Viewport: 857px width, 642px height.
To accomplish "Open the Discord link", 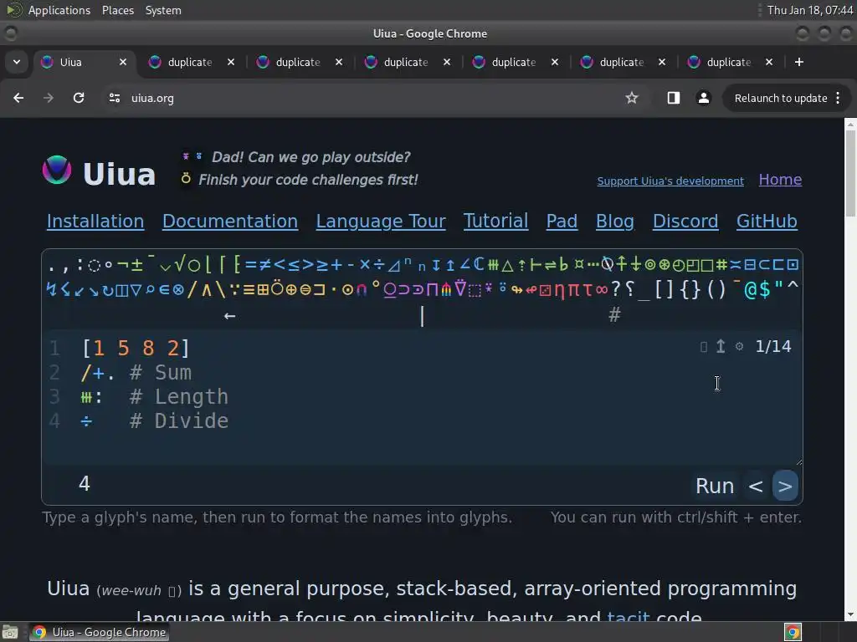I will 685,221.
